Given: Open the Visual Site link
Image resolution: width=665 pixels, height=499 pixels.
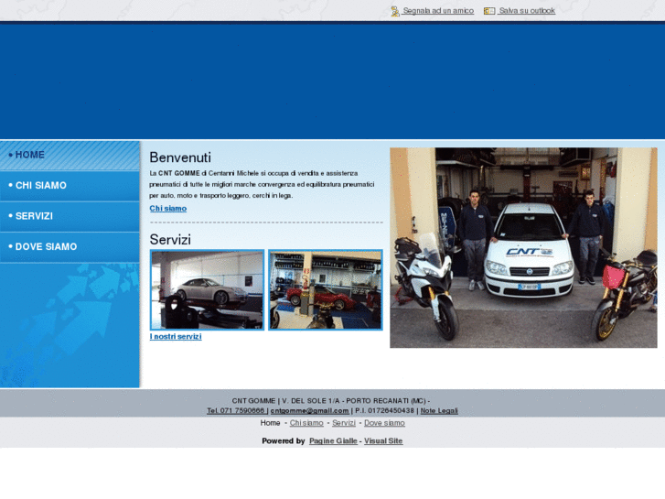Looking at the screenshot, I should pyautogui.click(x=383, y=441).
